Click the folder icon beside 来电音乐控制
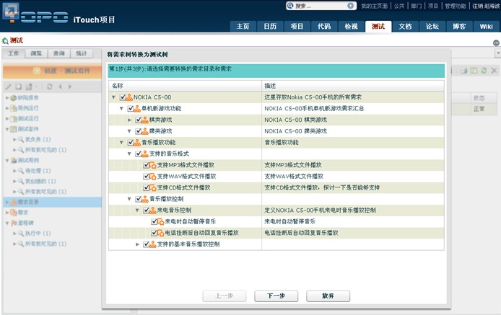 tap(153, 210)
